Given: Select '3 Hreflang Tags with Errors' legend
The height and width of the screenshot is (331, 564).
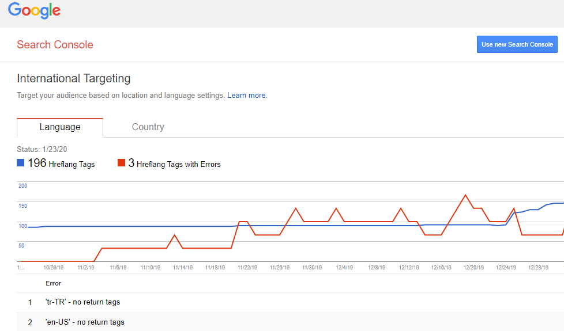Looking at the screenshot, I should (x=175, y=163).
